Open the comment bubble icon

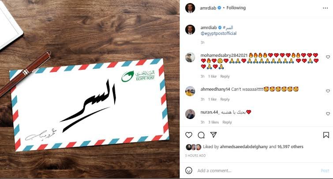pos(201,135)
